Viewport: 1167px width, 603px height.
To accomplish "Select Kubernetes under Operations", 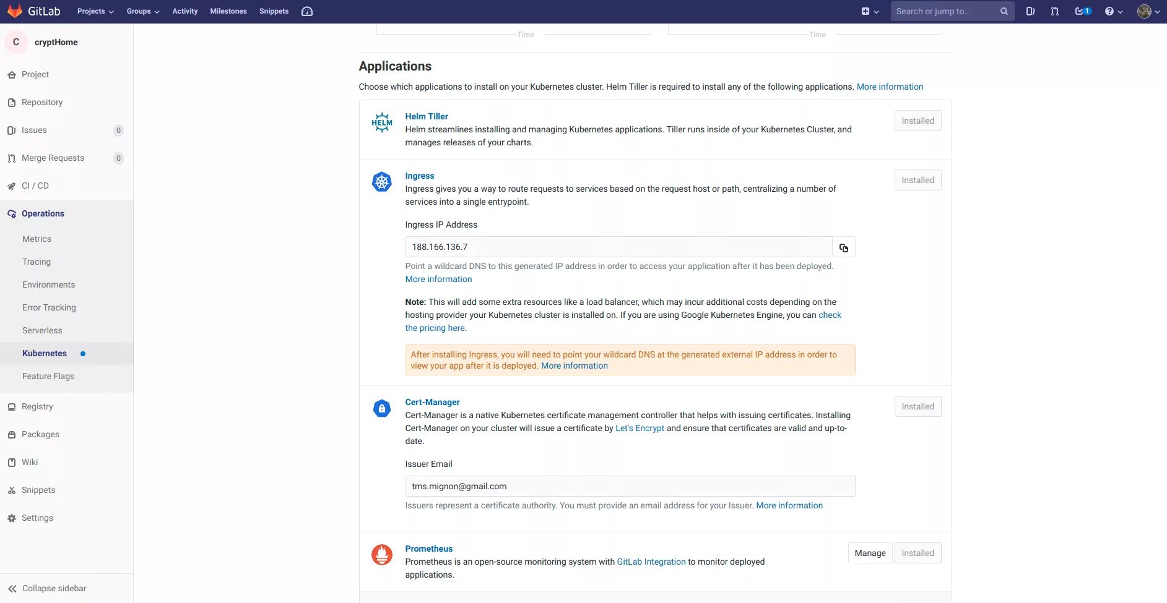I will [x=45, y=353].
